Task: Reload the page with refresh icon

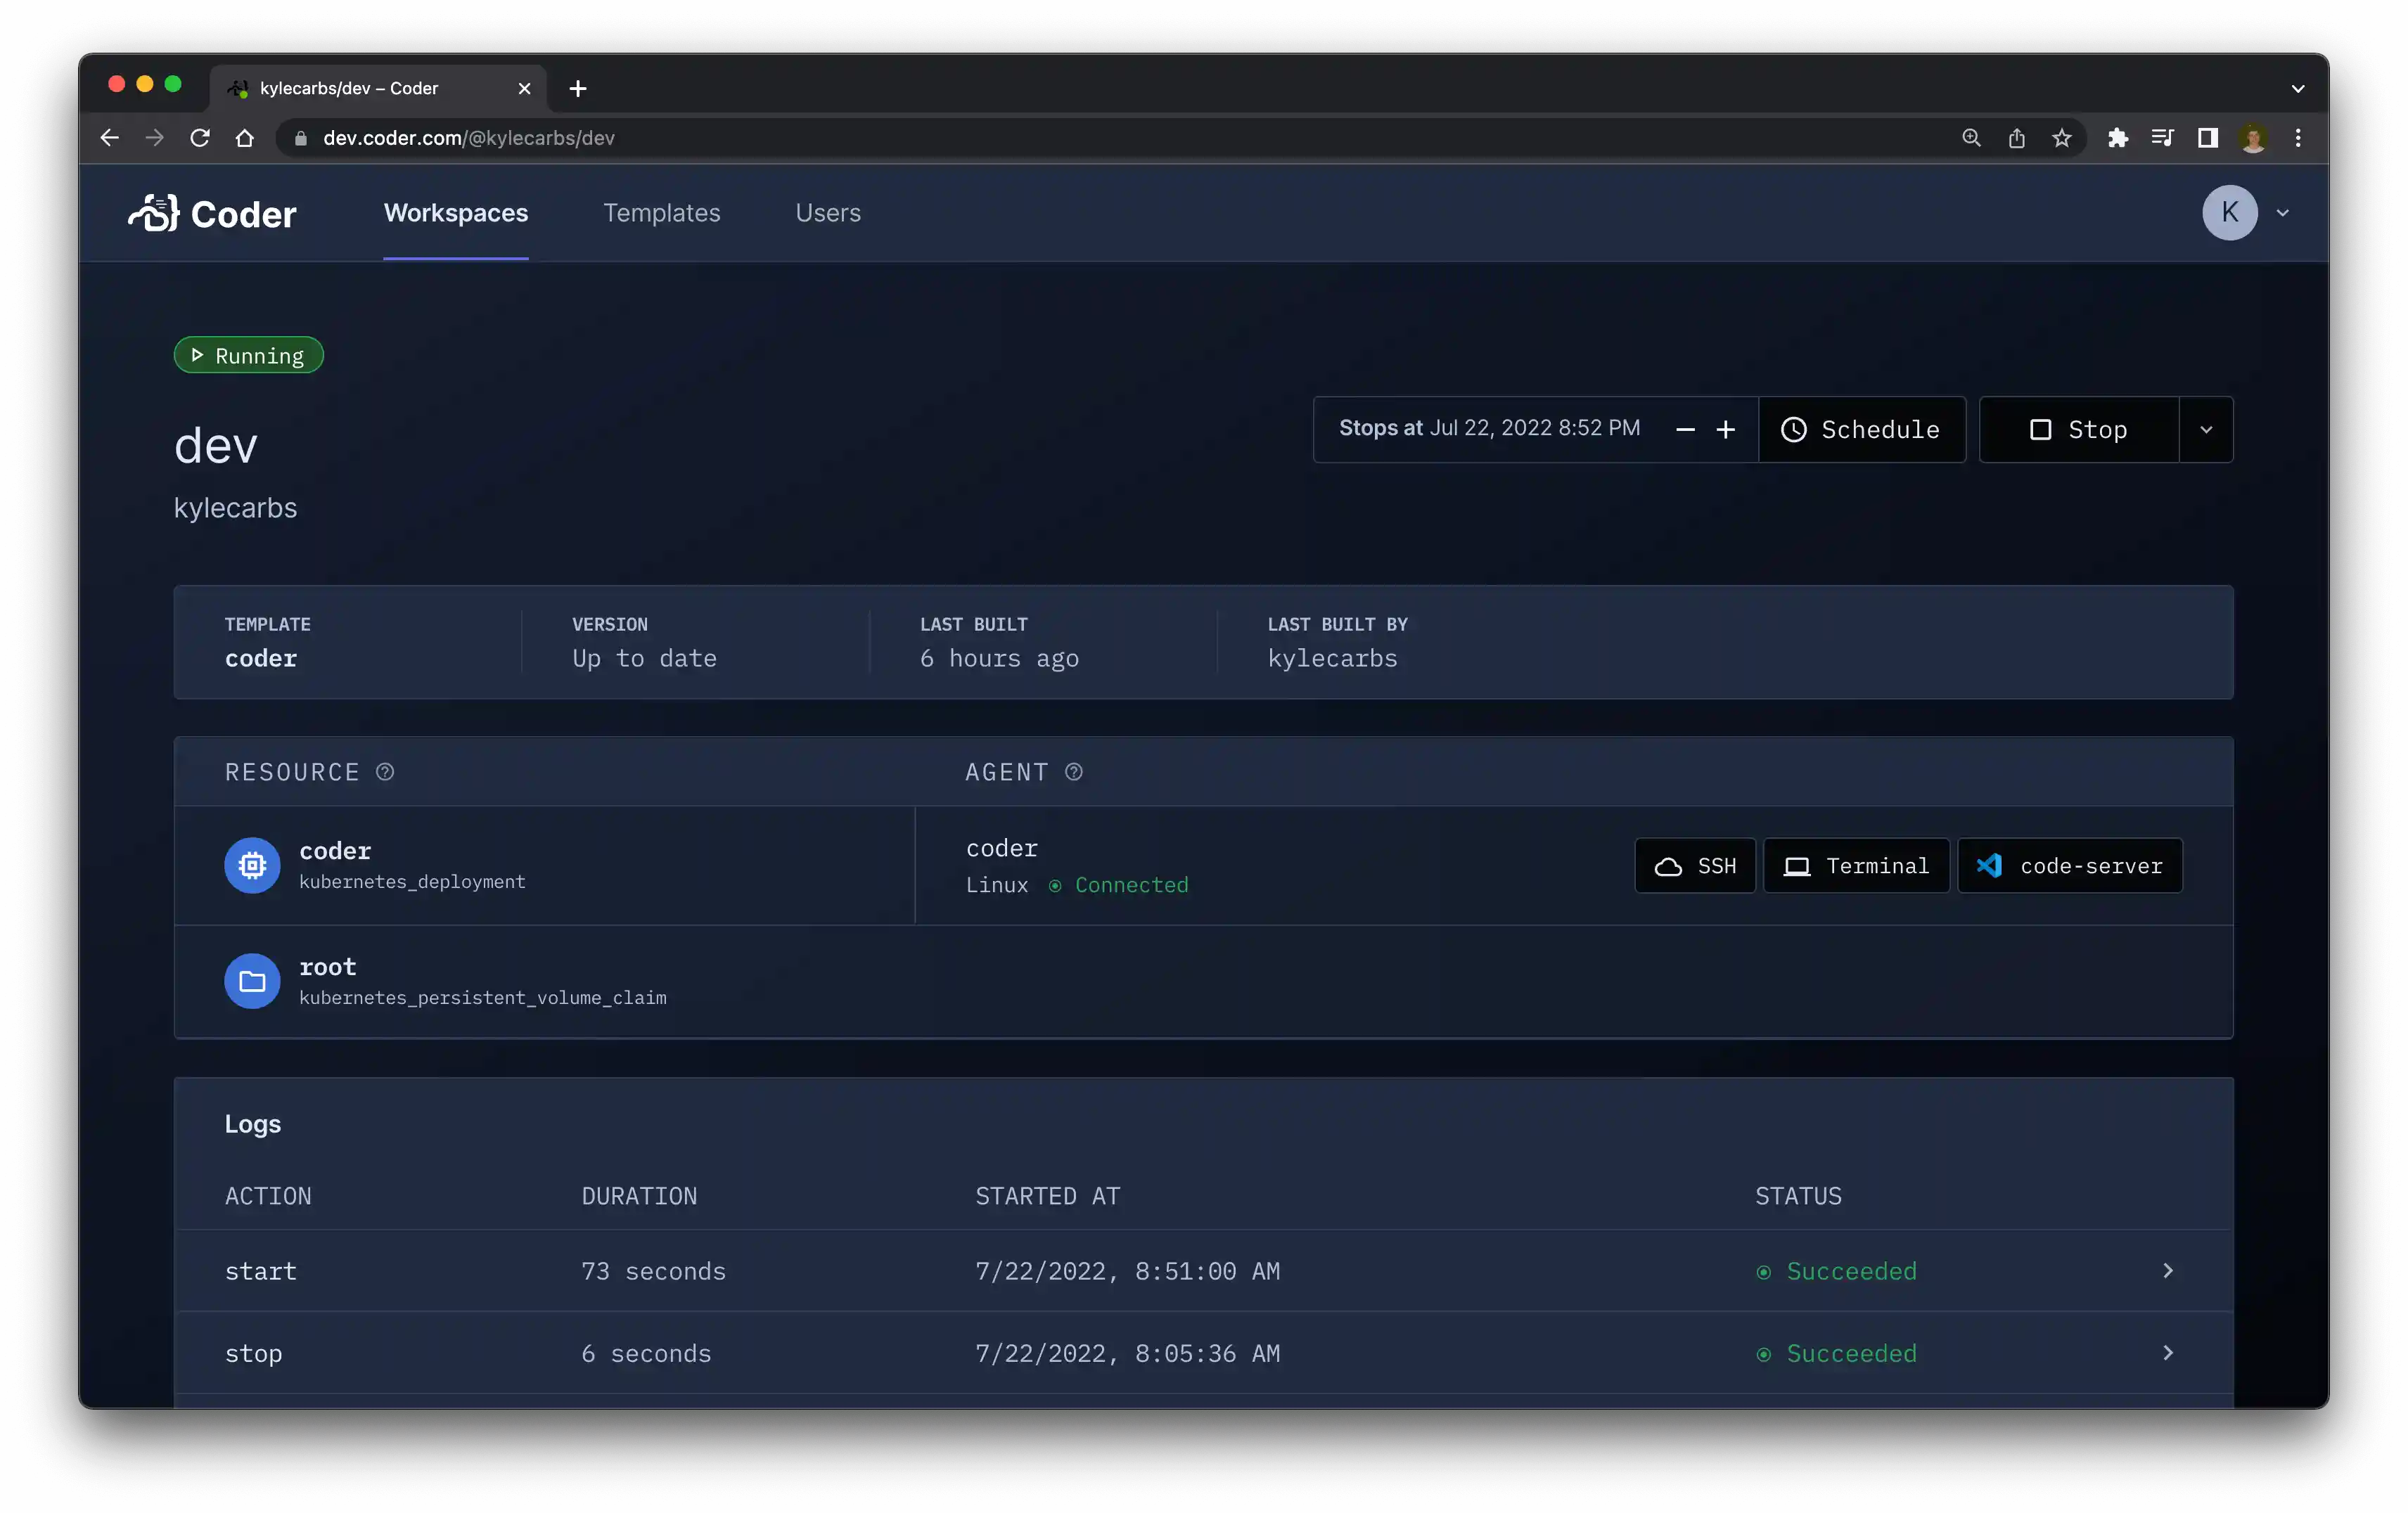Action: [200, 138]
